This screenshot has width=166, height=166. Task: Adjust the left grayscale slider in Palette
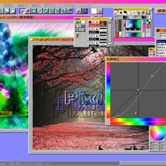[127, 17]
